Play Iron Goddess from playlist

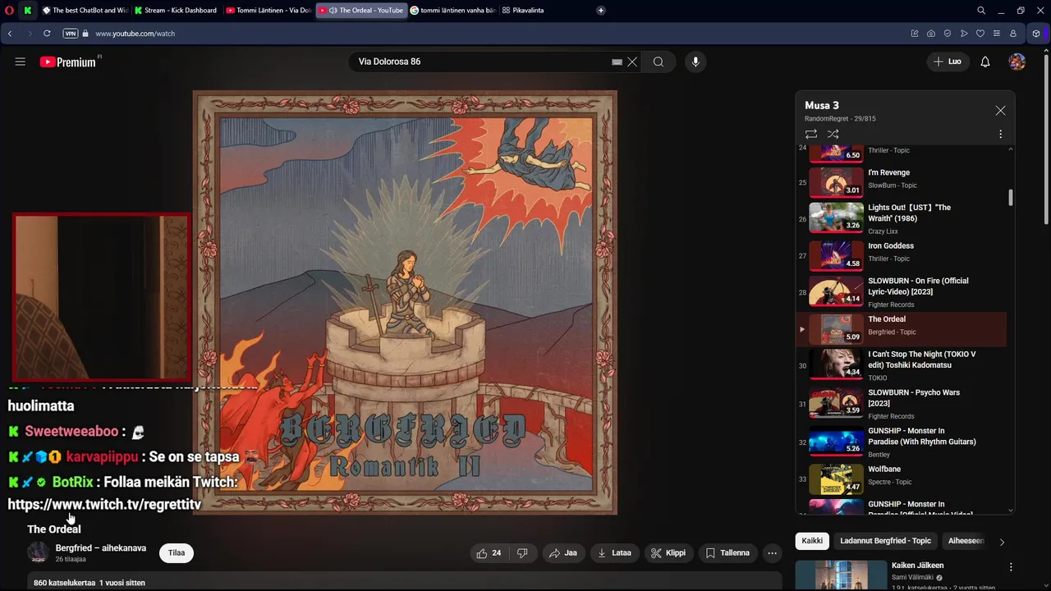pyautogui.click(x=902, y=256)
